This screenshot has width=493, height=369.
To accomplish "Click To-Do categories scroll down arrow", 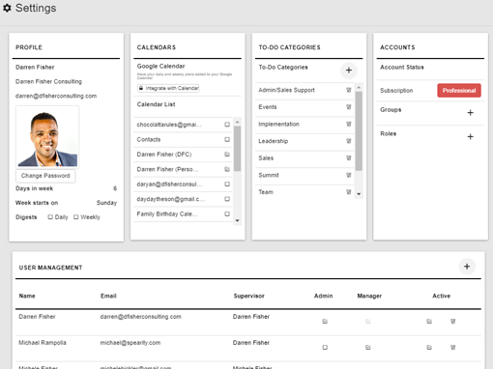I will point(359,194).
